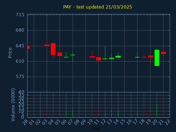
Task: Click the x-axis day label 20
Action: click(155, 122)
